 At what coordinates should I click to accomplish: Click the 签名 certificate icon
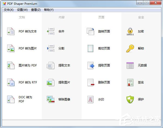point(130,83)
